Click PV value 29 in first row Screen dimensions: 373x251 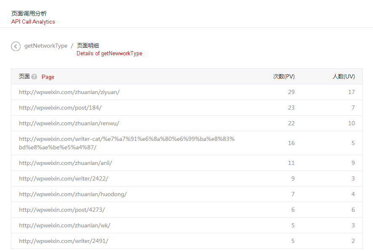[x=291, y=92]
